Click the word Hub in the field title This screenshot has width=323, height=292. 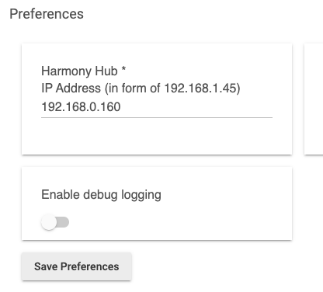tap(106, 71)
